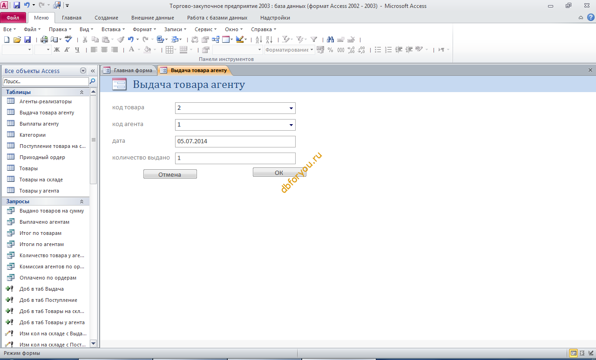Align text right via toolbar icon
The width and height of the screenshot is (596, 360).
(x=115, y=50)
